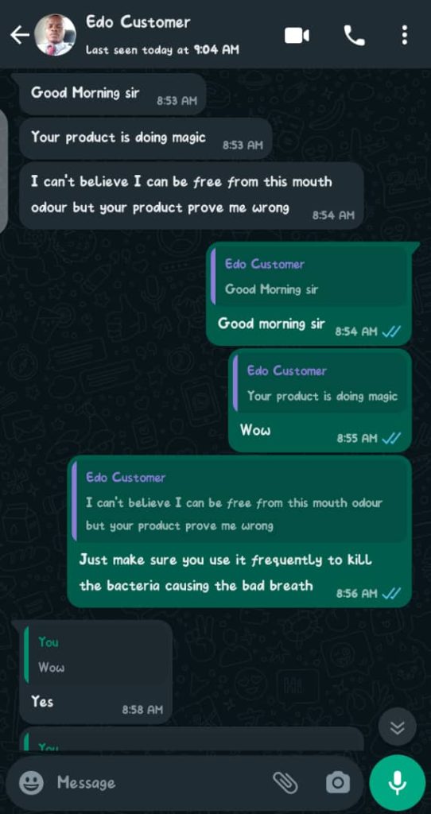Tap the 'Good Morning sir' 8:53 AM message
Image resolution: width=431 pixels, height=814 pixels.
[x=113, y=94]
